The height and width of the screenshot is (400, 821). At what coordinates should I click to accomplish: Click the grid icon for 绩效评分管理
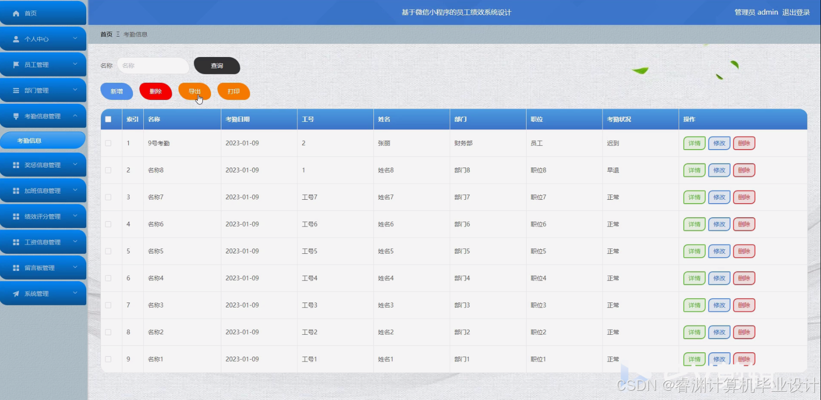point(16,216)
